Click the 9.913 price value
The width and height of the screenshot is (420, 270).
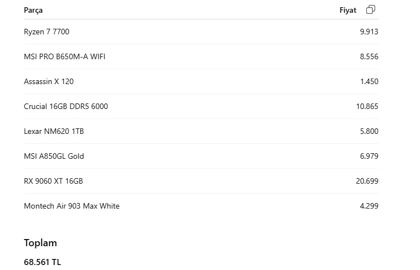[369, 32]
